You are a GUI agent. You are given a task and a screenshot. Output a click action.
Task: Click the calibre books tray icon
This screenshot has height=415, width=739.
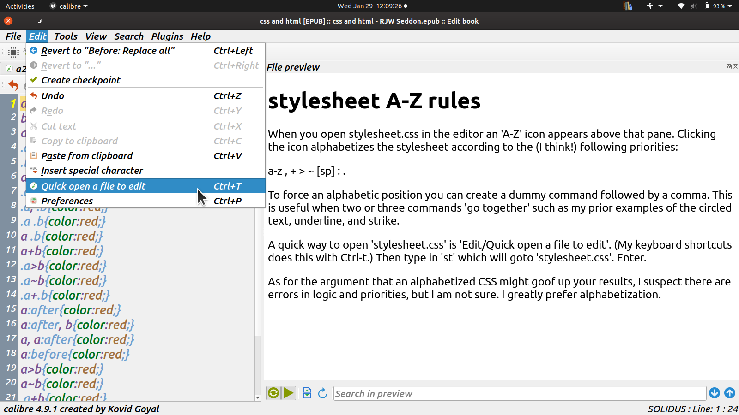pyautogui.click(x=628, y=6)
